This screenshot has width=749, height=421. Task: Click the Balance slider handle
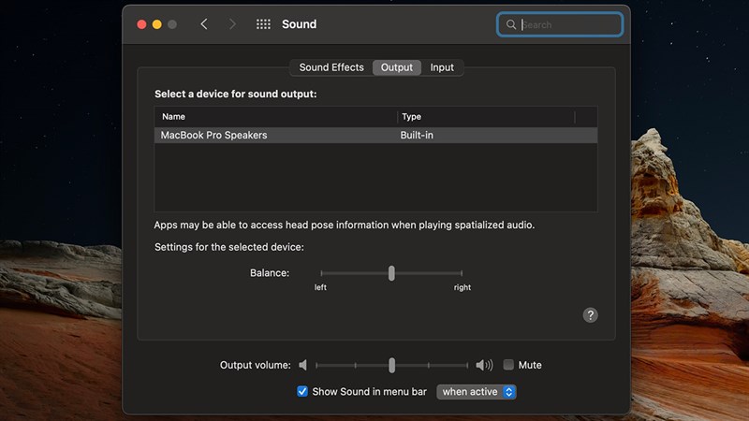(x=391, y=273)
